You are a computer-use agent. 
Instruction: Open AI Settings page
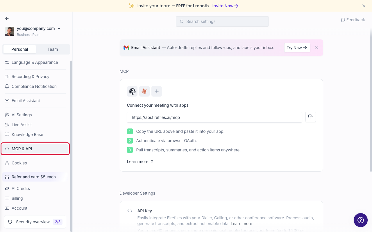click(x=35, y=115)
